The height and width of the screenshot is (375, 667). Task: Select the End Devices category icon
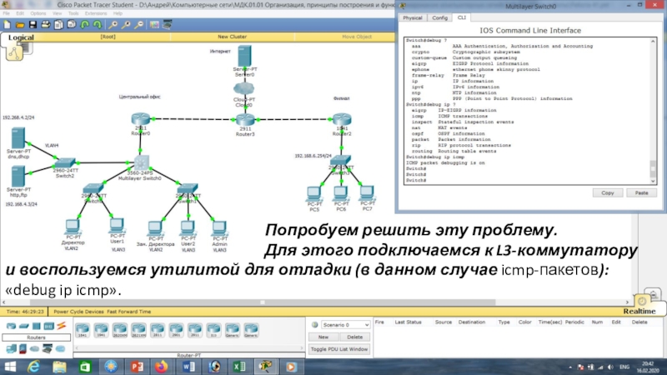tap(11, 349)
